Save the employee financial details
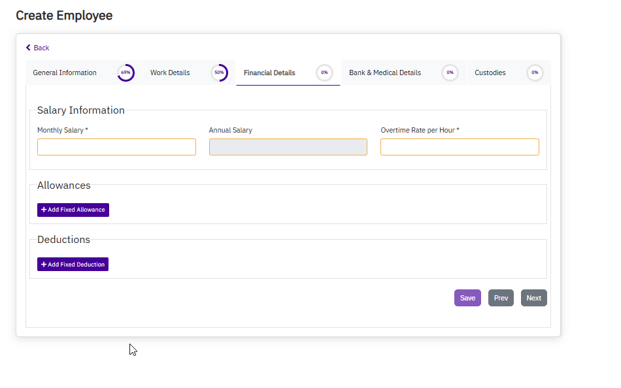Viewport: 621px width, 388px height. [x=467, y=298]
